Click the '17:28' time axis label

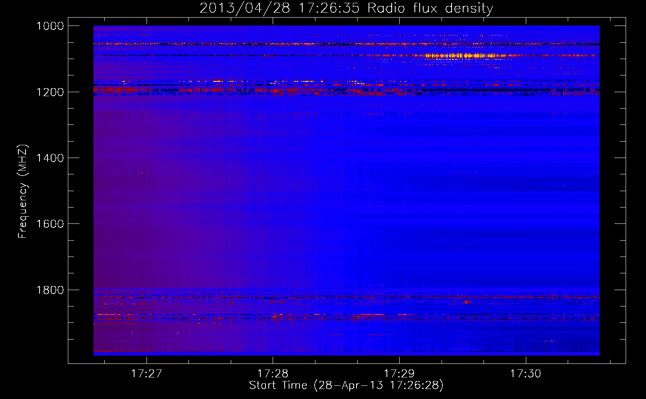[x=273, y=373]
